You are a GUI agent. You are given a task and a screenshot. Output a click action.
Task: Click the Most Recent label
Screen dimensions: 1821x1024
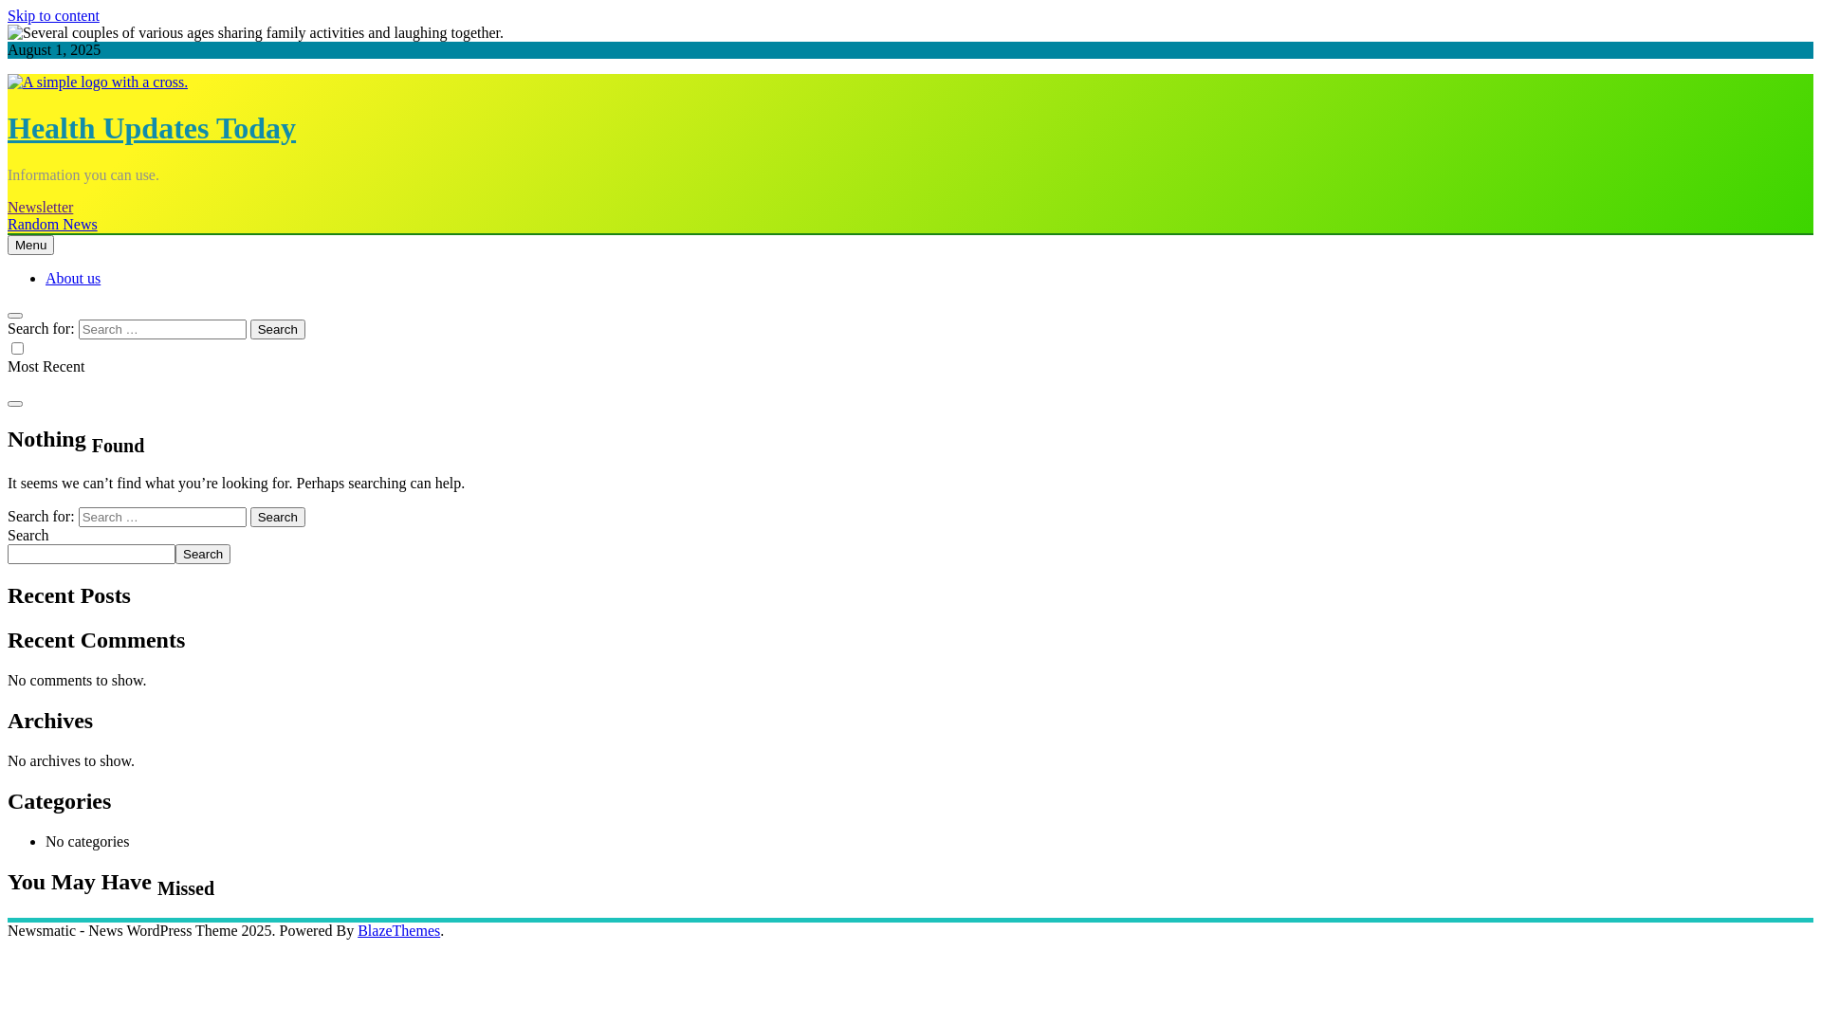(46, 366)
